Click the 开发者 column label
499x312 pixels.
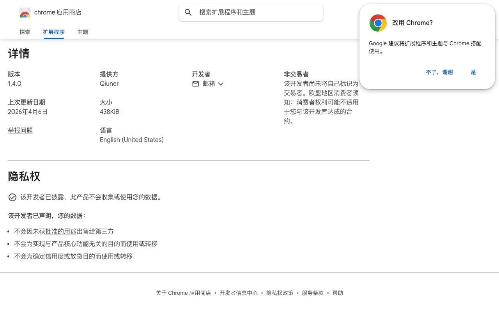201,74
